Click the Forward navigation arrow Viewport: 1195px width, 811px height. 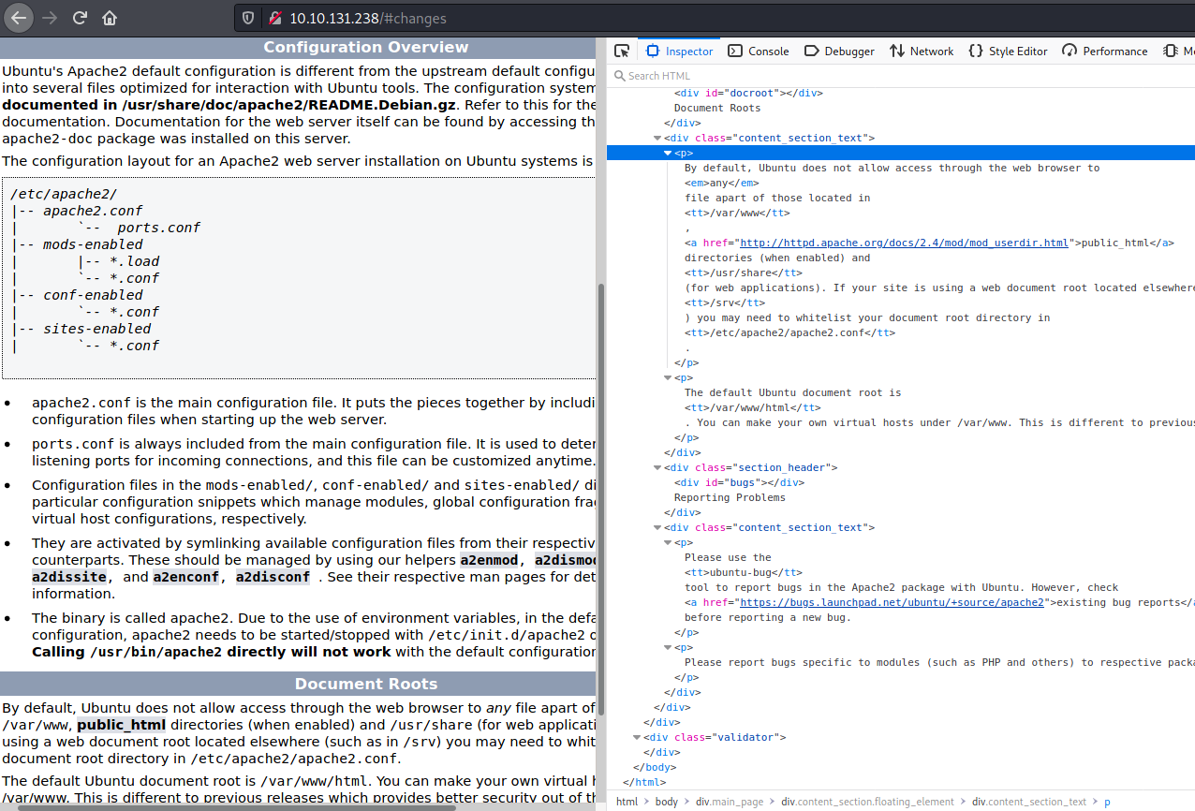(x=51, y=18)
